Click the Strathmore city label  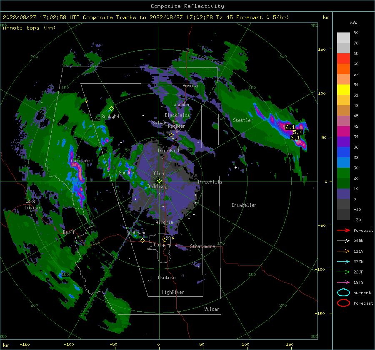point(202,246)
